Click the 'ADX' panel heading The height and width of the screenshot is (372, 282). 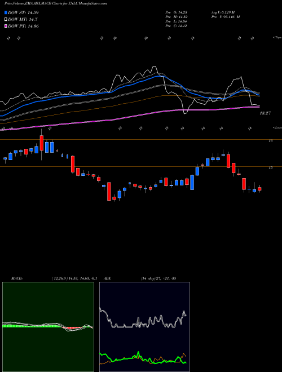coord(107,278)
